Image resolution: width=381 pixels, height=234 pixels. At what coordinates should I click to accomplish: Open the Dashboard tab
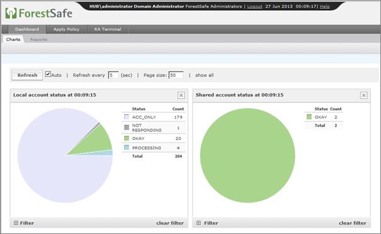[27, 29]
